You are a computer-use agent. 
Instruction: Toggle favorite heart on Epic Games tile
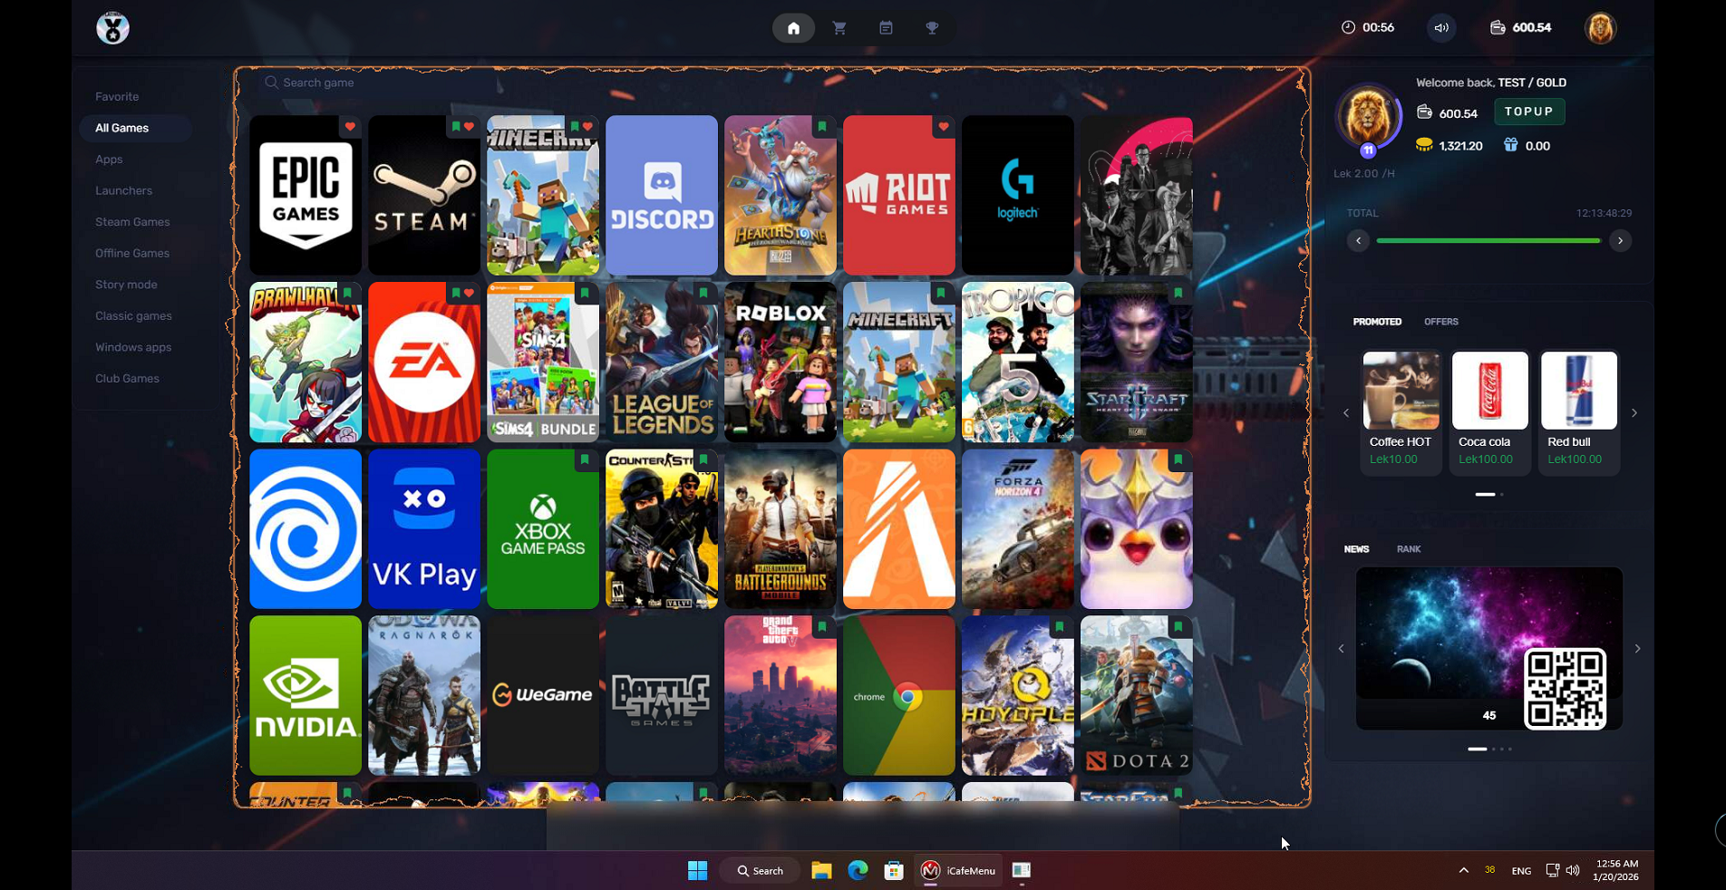point(350,127)
